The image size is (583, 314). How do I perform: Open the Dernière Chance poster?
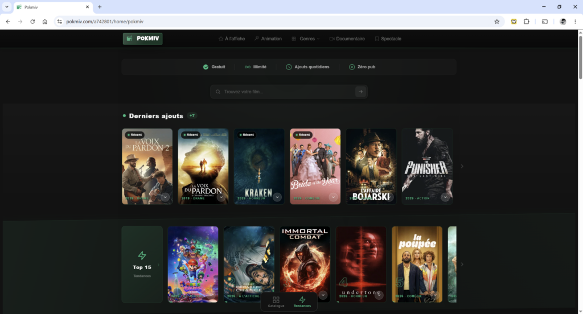[249, 264]
